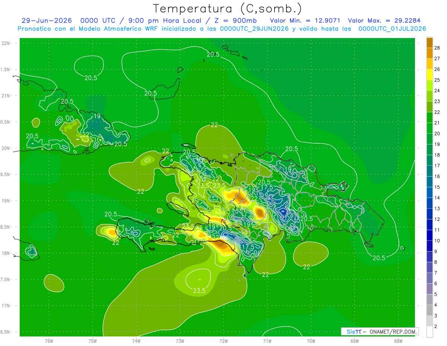Click the "Valor Max. = 29.2284" readout
Viewport: 447px width, 346px height.
384,21
